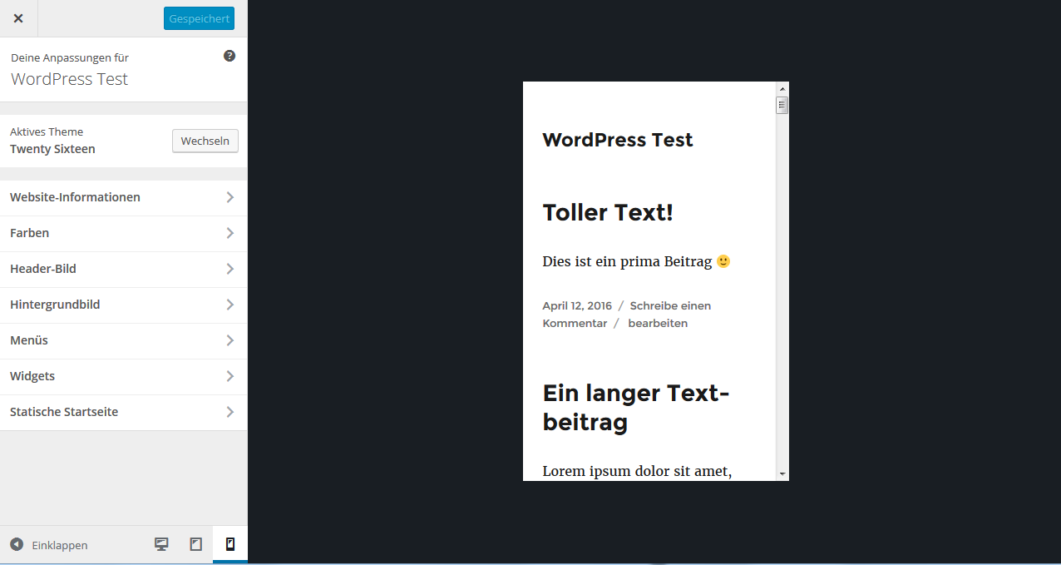Image resolution: width=1061 pixels, height=565 pixels.
Task: Click the WordPress Test site title in preview
Action: pos(618,140)
